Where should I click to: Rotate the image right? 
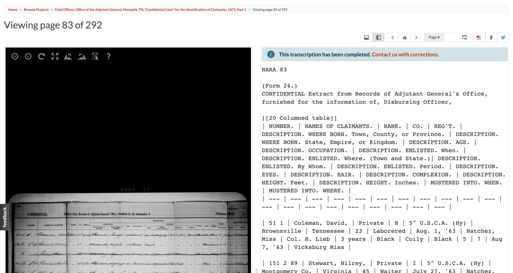point(82,56)
